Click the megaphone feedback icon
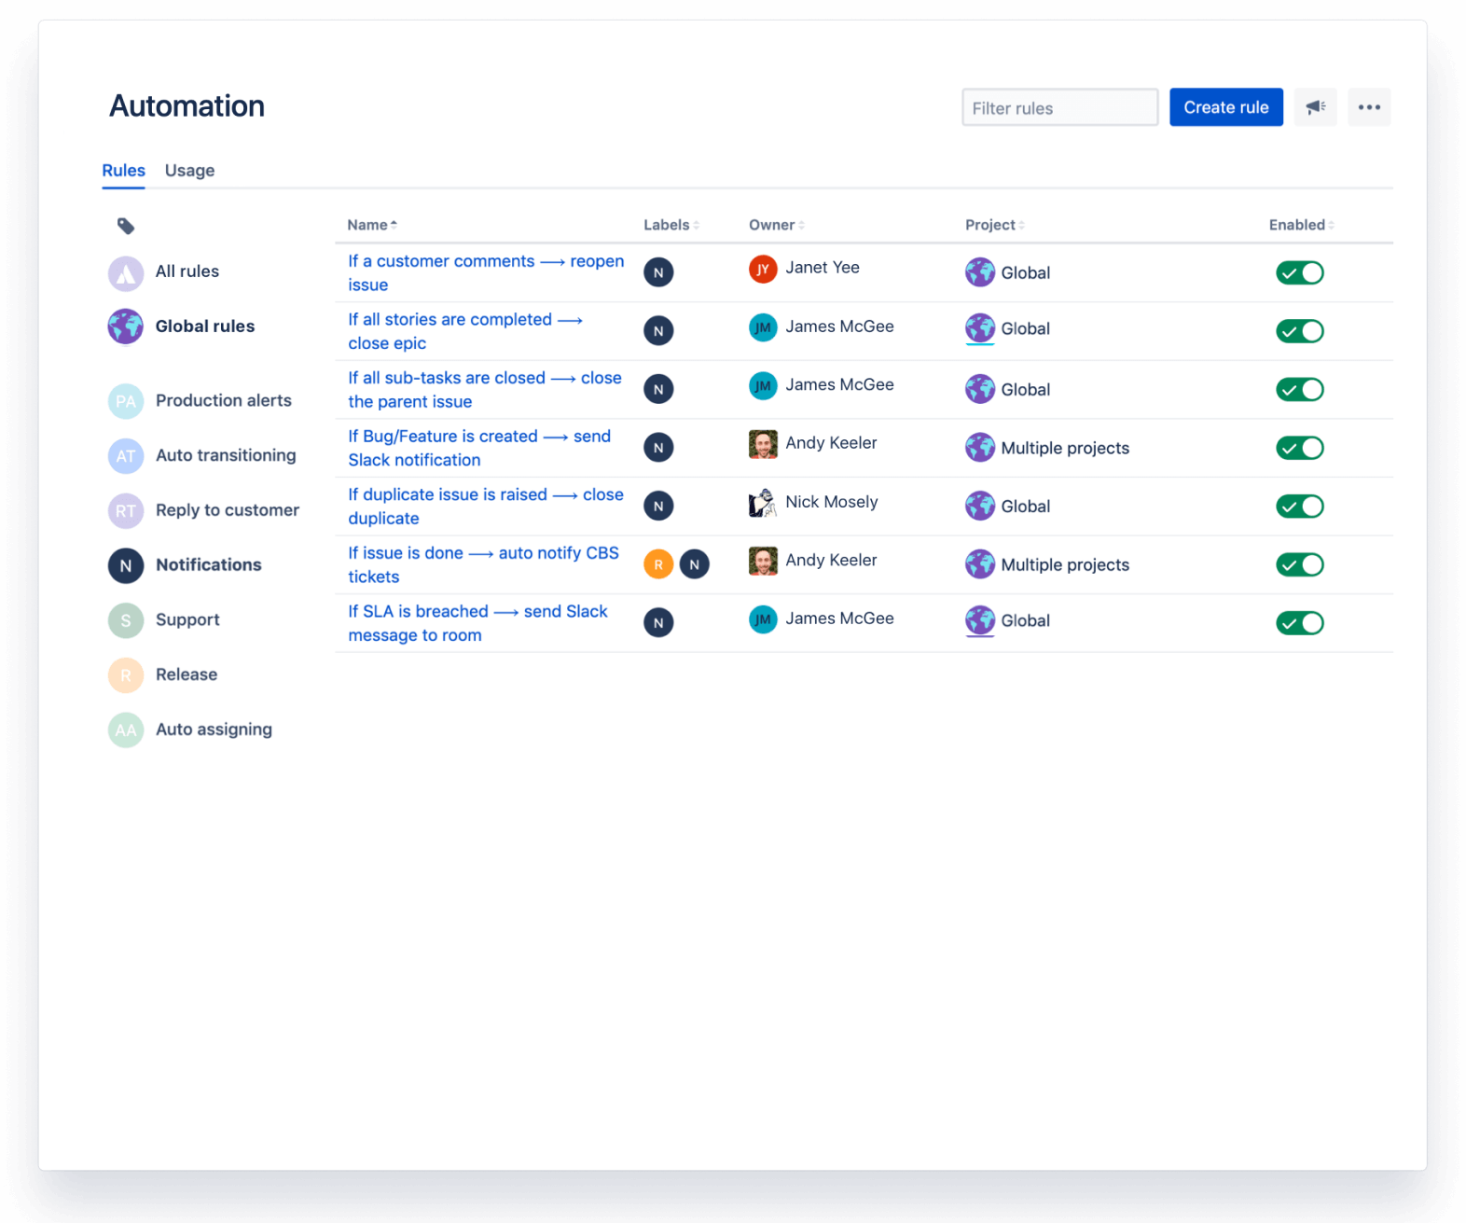Image resolution: width=1466 pixels, height=1223 pixels. click(1315, 107)
